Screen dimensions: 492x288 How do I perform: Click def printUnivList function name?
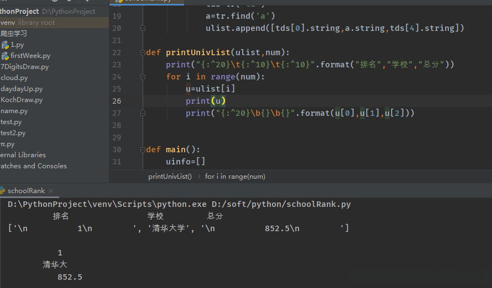(198, 52)
